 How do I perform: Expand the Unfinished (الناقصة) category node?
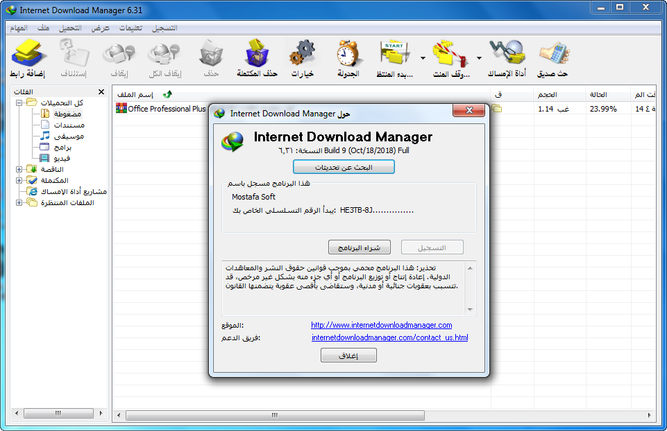(x=19, y=170)
